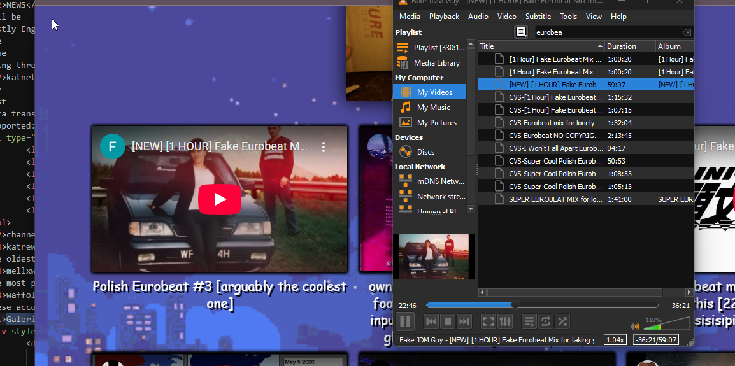Screen dimensions: 735x366
Task: Play the YouTube Fake Eurobeat video
Action: click(220, 199)
